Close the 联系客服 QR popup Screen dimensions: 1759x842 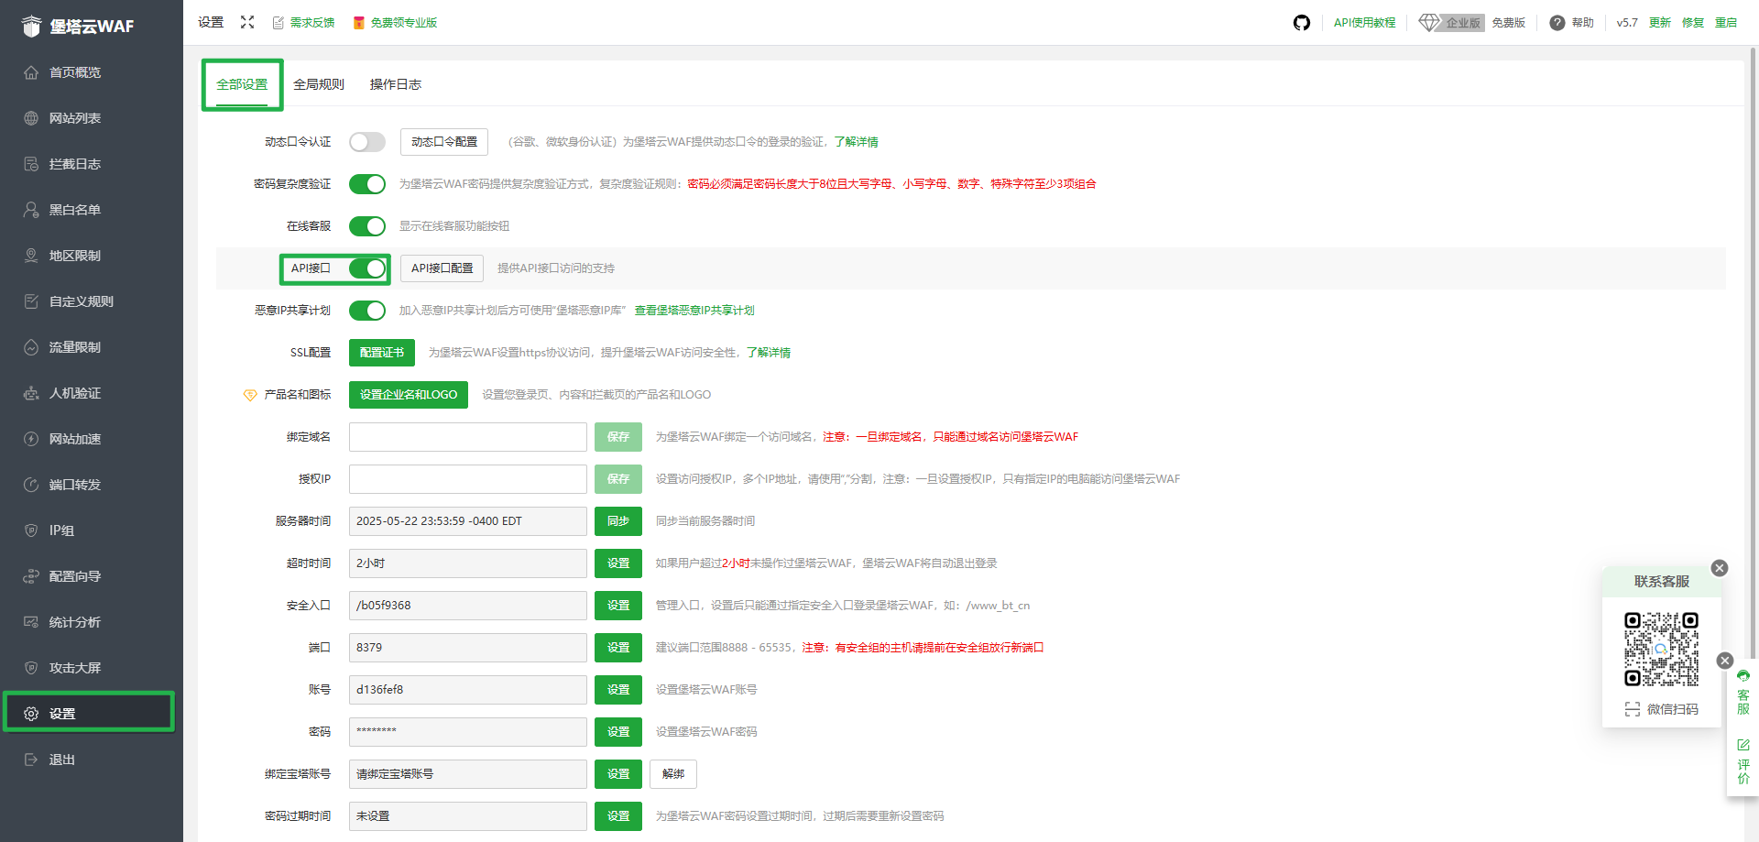[1719, 568]
